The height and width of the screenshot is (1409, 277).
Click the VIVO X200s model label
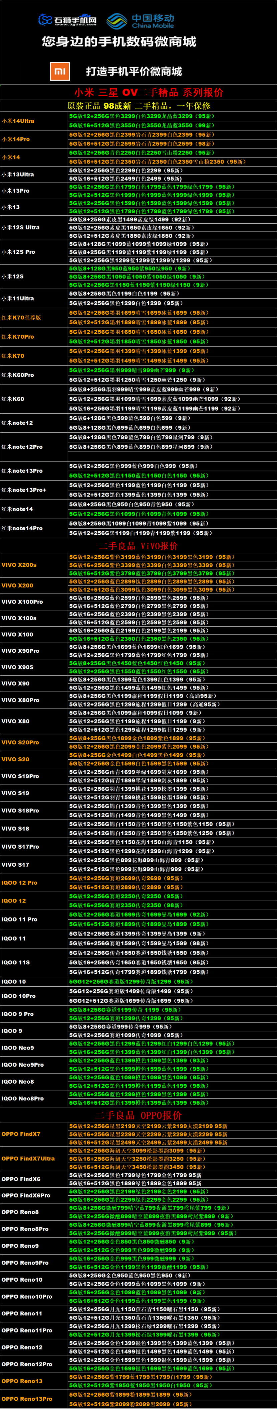click(19, 564)
